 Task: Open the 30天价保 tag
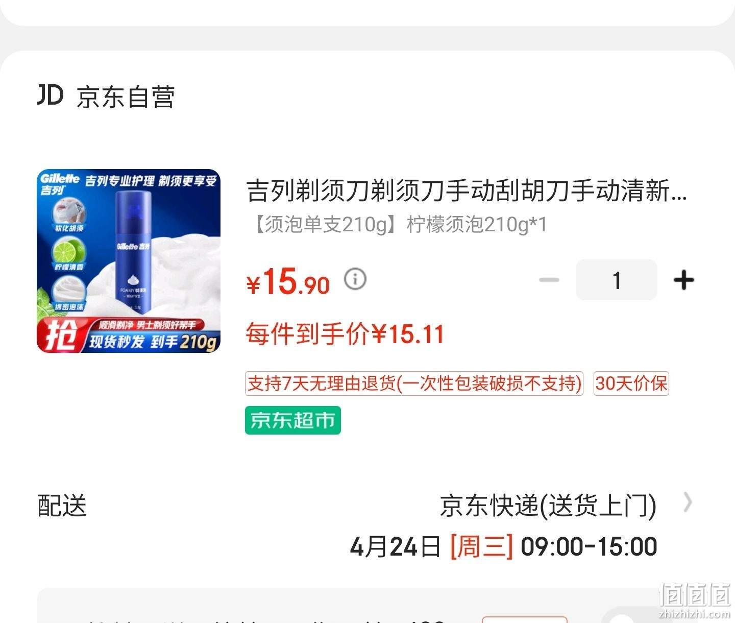coord(631,384)
